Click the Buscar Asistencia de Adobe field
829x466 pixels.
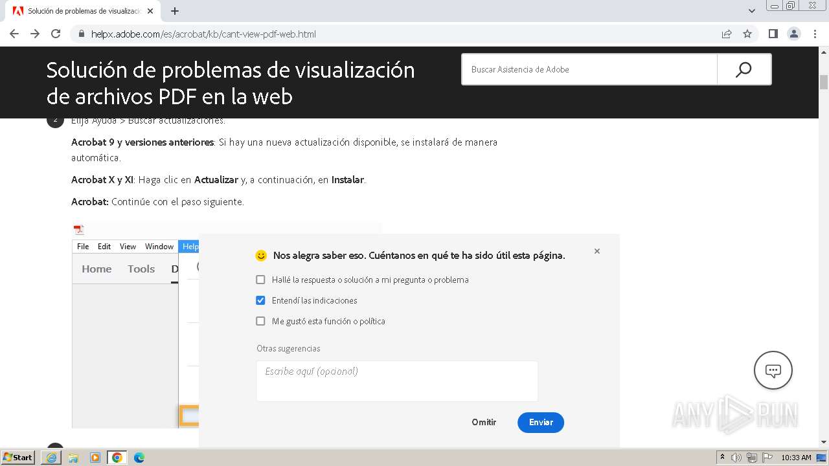[x=589, y=69]
